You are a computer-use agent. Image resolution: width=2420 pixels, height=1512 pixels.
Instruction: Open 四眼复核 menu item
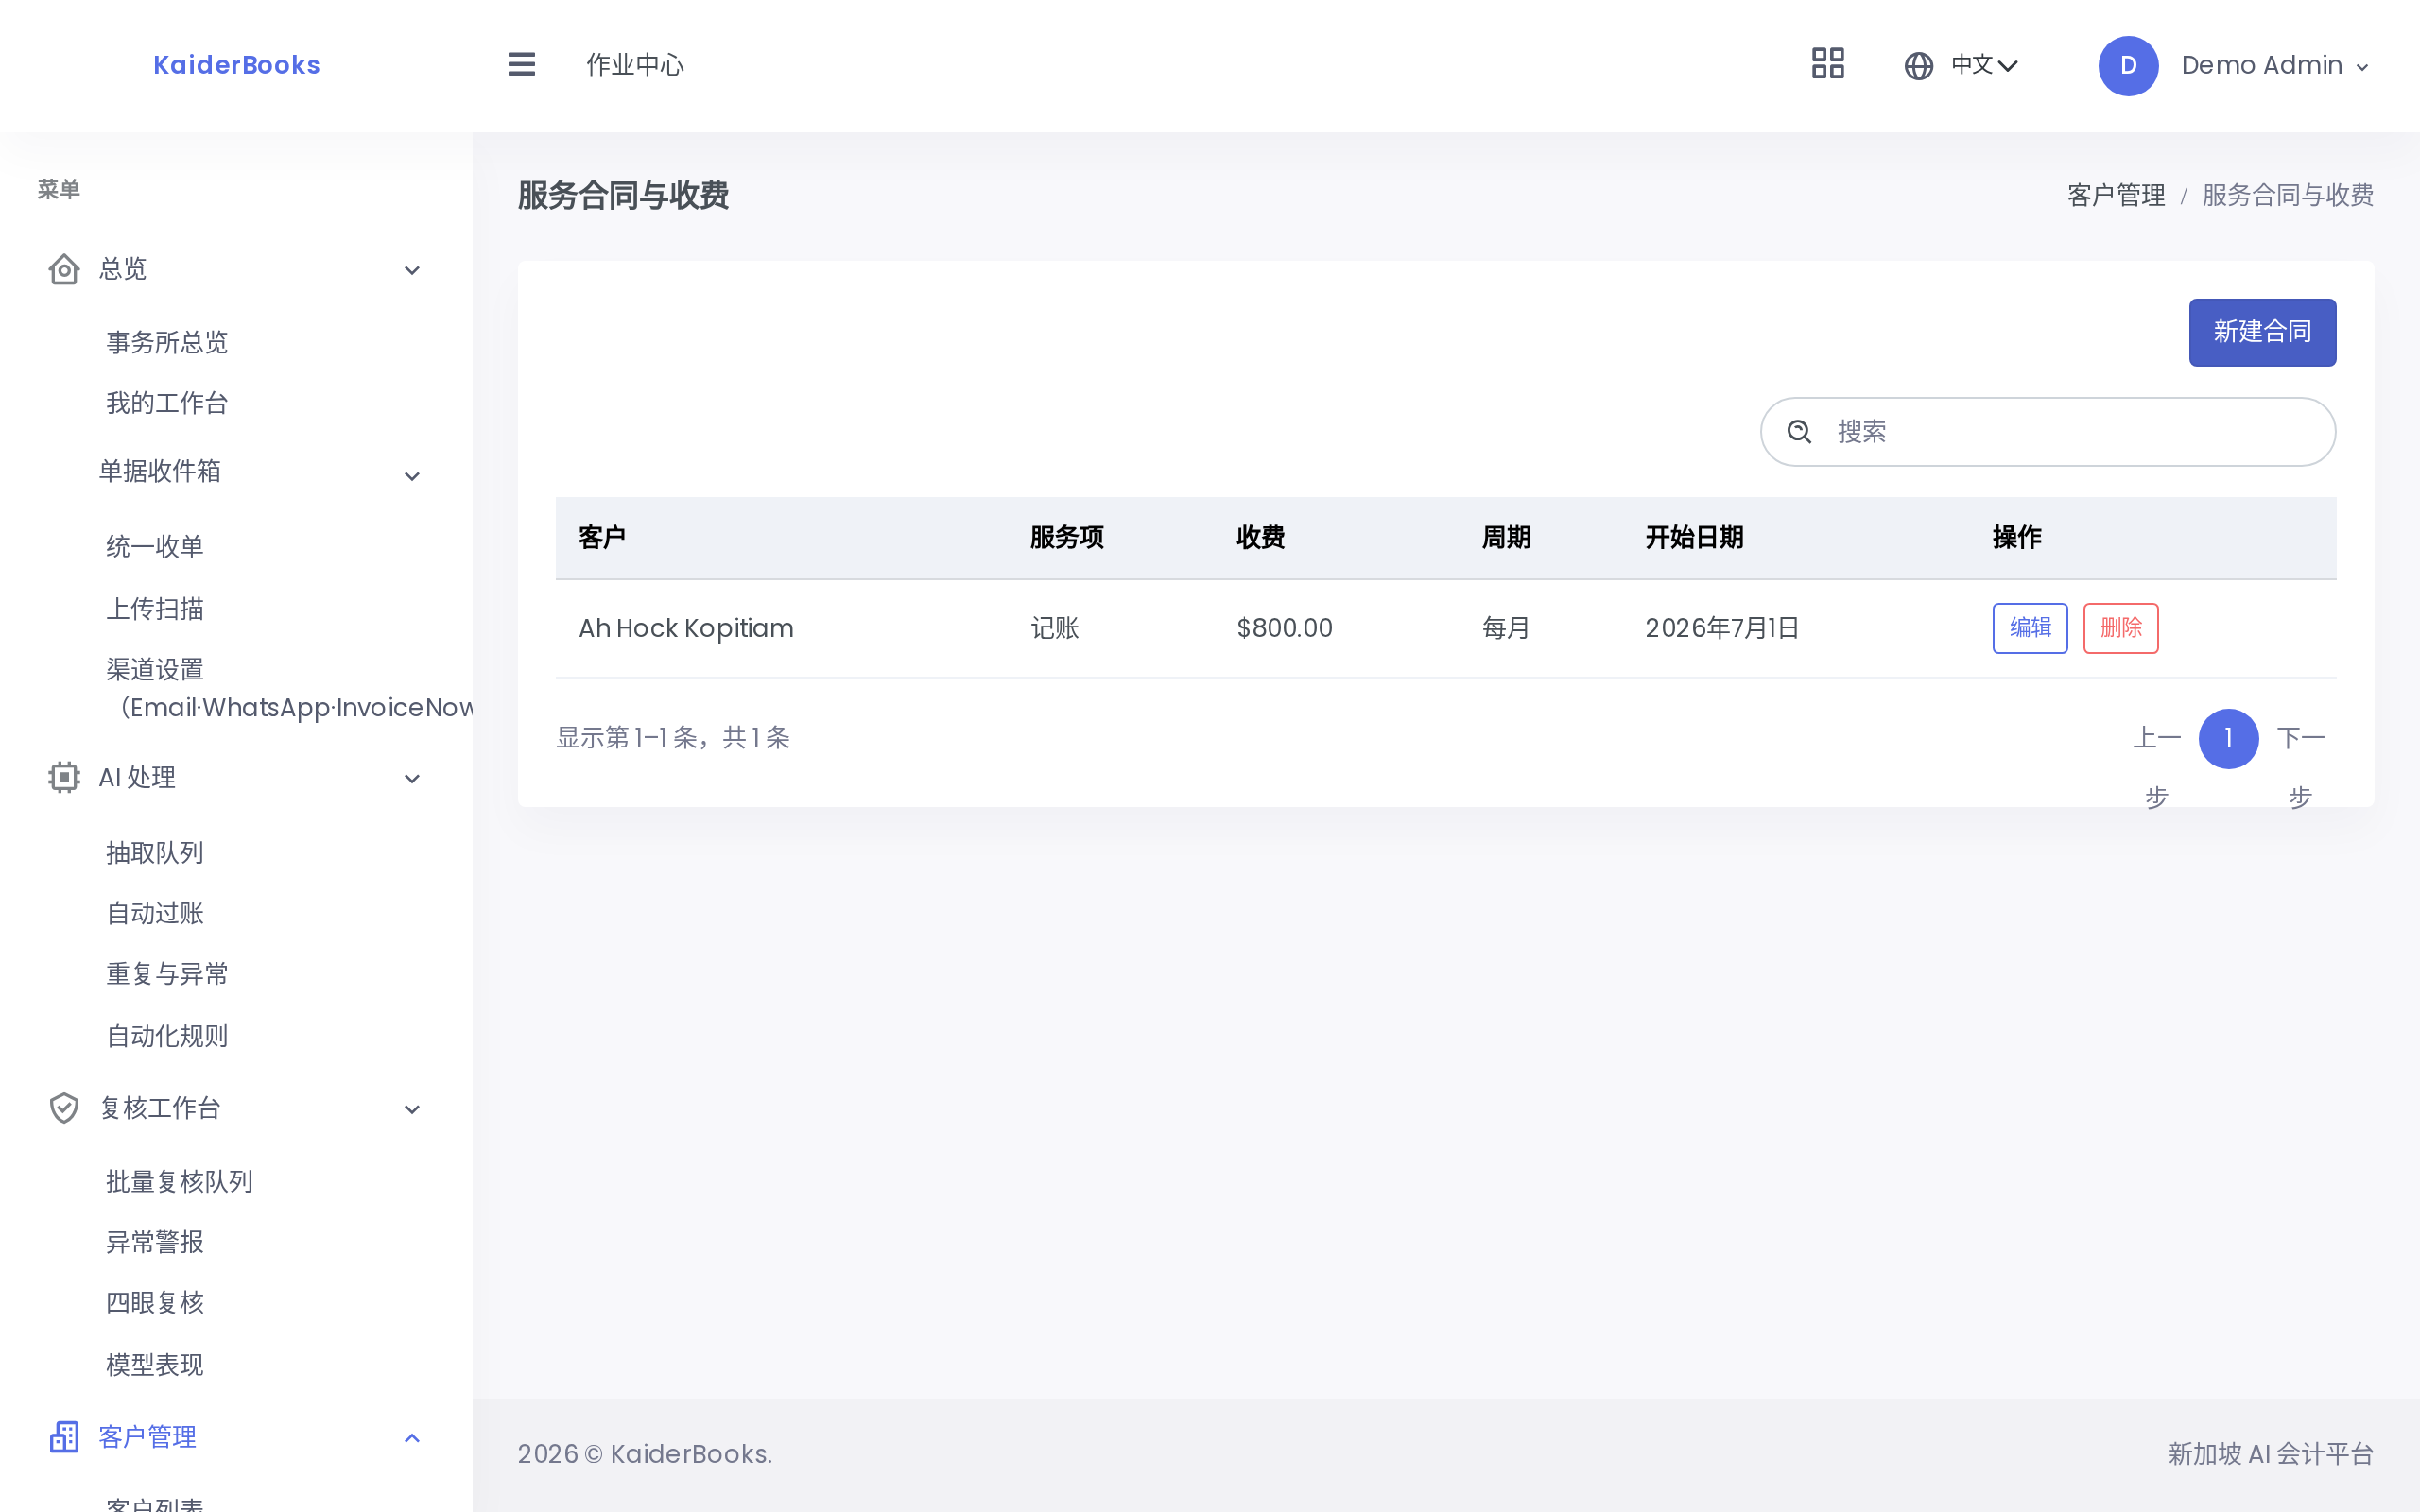point(155,1302)
